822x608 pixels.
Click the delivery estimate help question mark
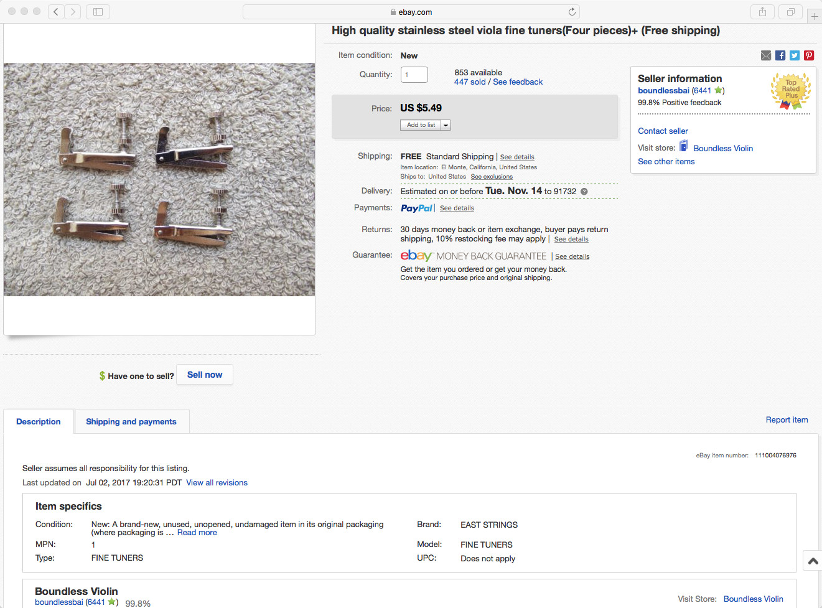584,192
